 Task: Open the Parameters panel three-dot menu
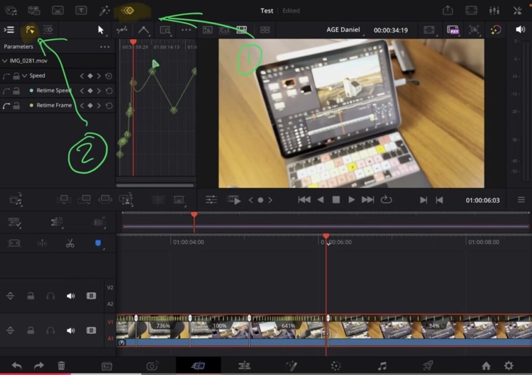coord(105,47)
